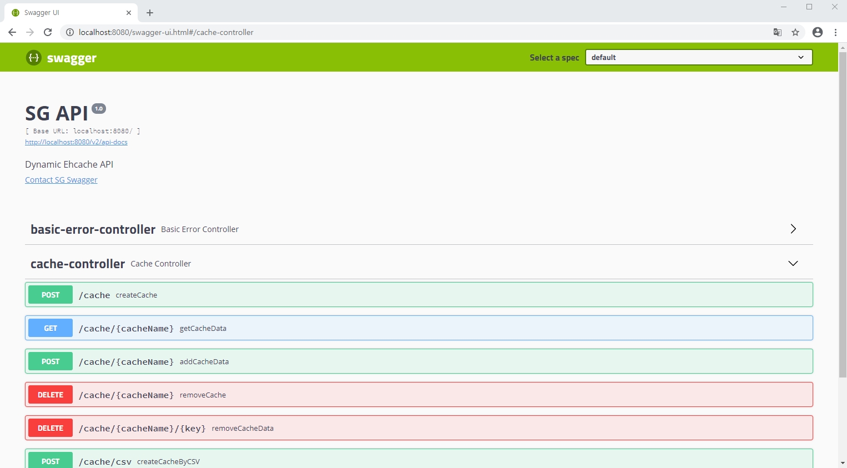Image resolution: width=847 pixels, height=468 pixels.
Task: Click the Select a spec label
Action: tap(554, 58)
